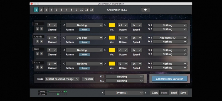Toggle Repeat for the Bass pattern
Screen dimensions: 222x101
(84, 55)
